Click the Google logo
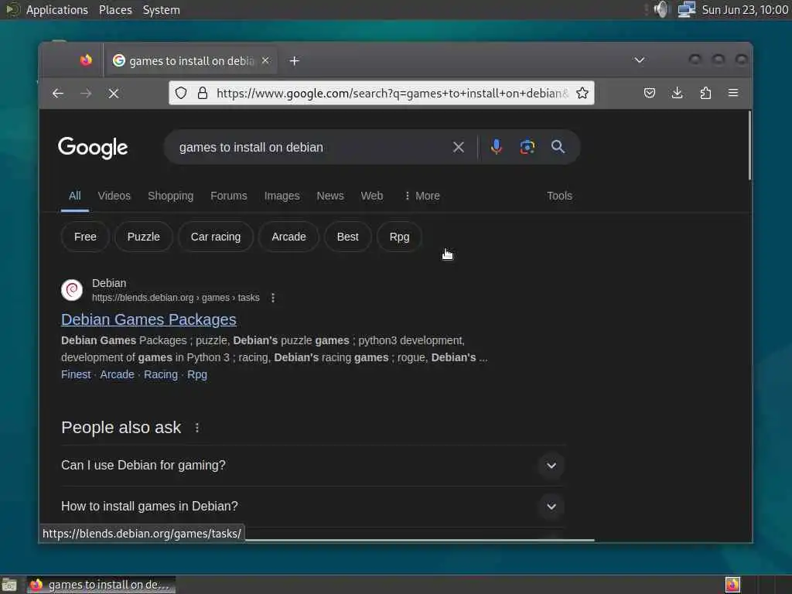This screenshot has height=594, width=792. click(x=93, y=148)
